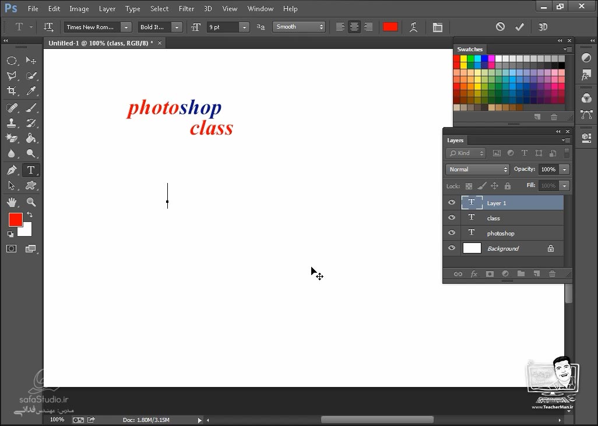Open the Filter menu
This screenshot has width=598, height=426.
pyautogui.click(x=187, y=8)
